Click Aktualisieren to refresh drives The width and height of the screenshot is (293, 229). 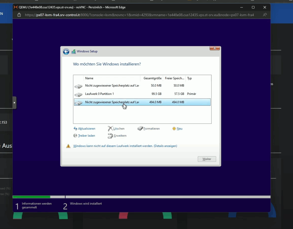click(86, 129)
